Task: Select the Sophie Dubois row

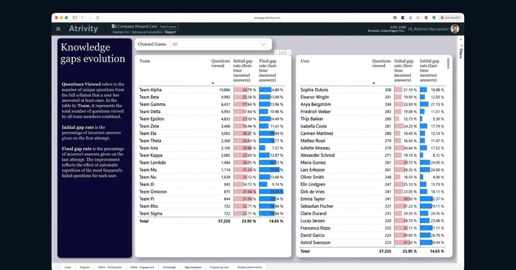Action: (x=373, y=90)
